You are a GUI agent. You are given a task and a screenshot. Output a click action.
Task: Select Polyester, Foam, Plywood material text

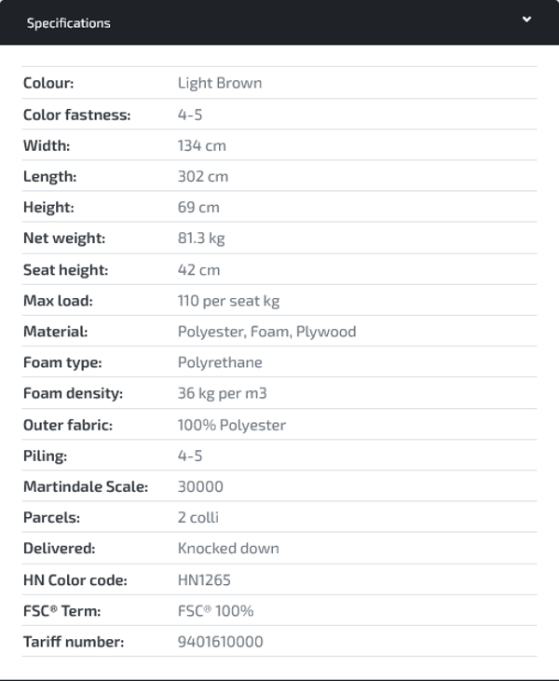click(x=266, y=332)
